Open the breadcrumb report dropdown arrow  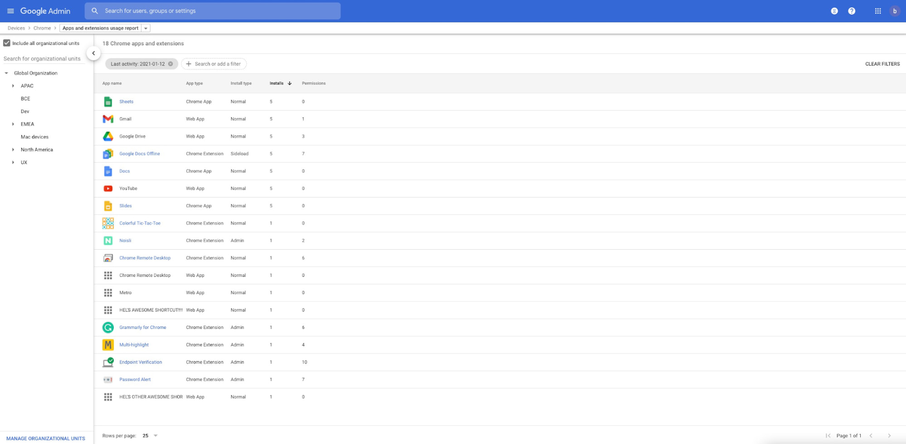tap(146, 28)
